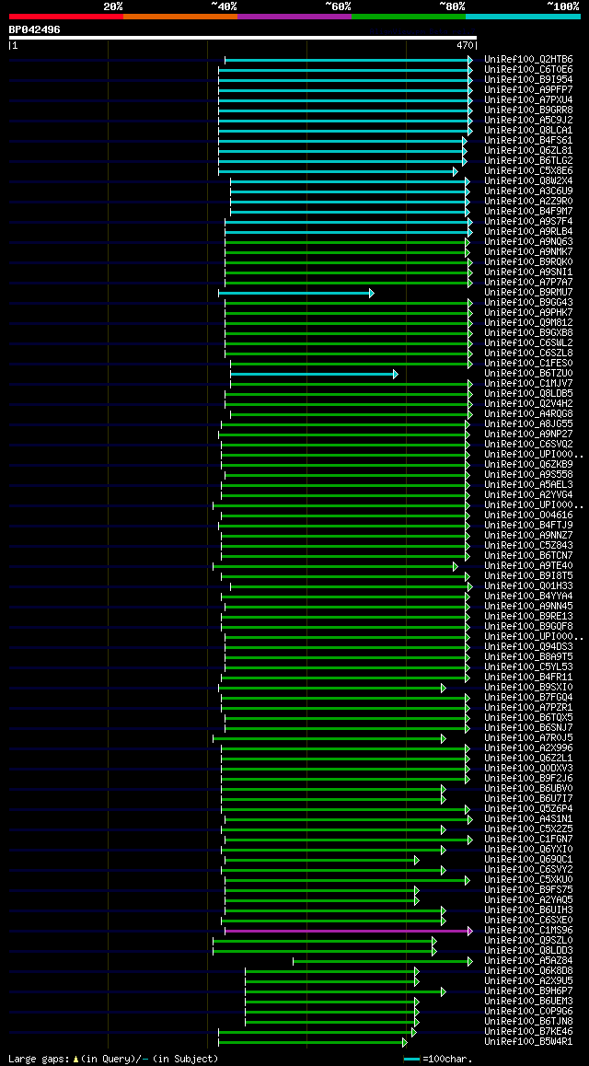Select the UniRef100_Q6ZKB9 label
Screen dimensions: 589x1066
click(528, 465)
